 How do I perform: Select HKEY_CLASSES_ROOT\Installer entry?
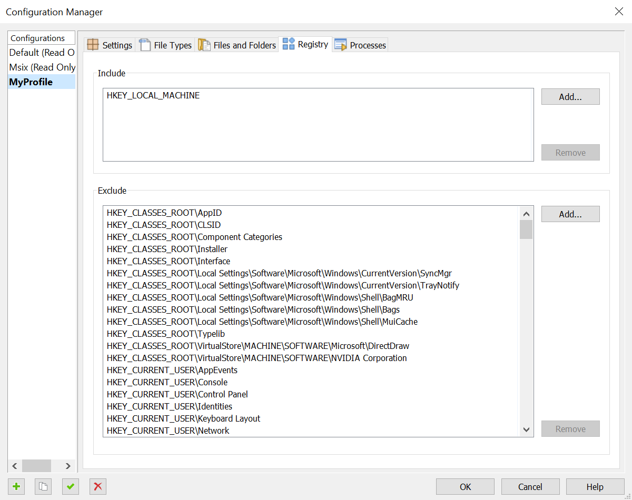coord(167,249)
